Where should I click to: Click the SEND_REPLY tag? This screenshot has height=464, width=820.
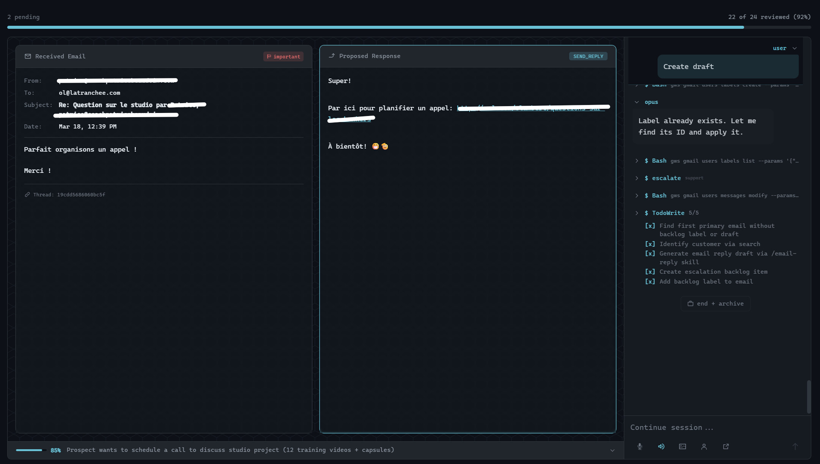(x=588, y=56)
